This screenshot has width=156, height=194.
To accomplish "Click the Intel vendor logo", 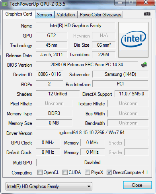I will (x=133, y=40).
